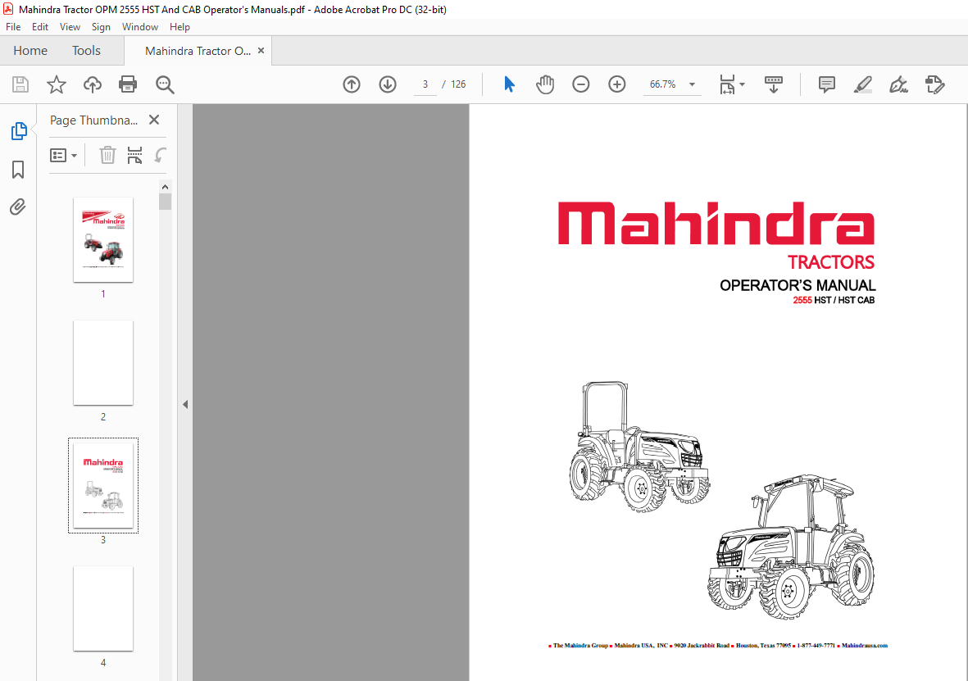This screenshot has height=681, width=968.
Task: Click the total pages 126 label
Action: [x=458, y=84]
